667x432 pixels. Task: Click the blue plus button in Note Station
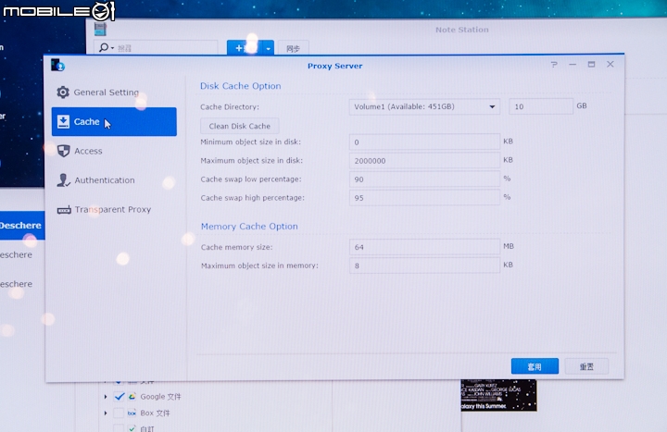245,48
